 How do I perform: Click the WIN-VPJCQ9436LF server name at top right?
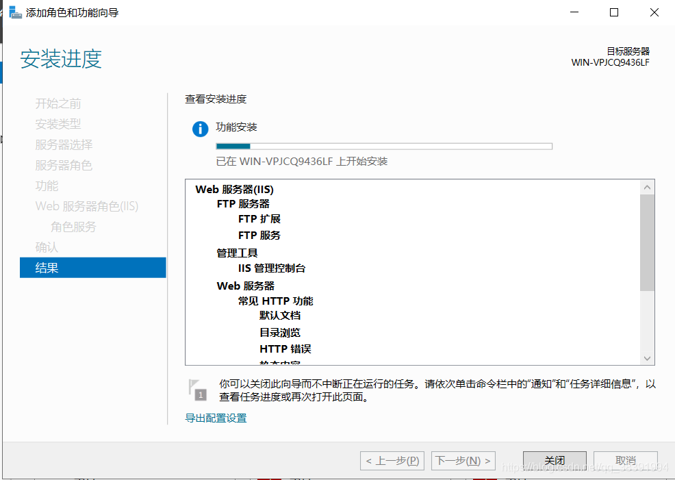611,62
